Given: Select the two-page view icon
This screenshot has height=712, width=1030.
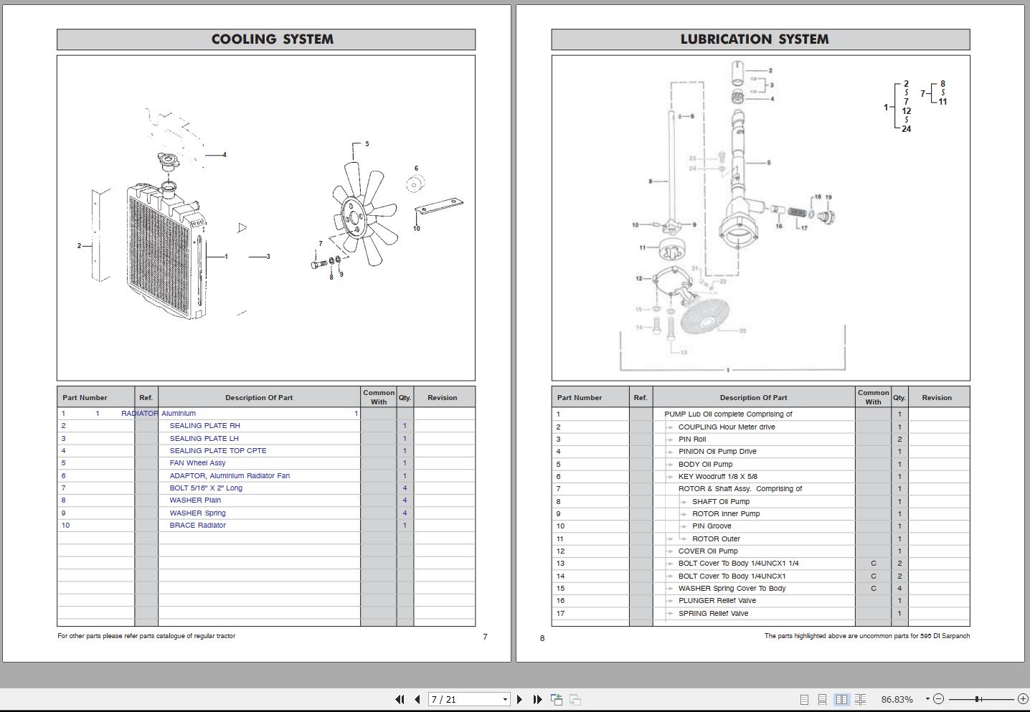Looking at the screenshot, I should coord(842,699).
